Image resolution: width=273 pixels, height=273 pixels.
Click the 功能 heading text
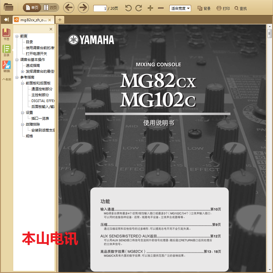[105, 202]
